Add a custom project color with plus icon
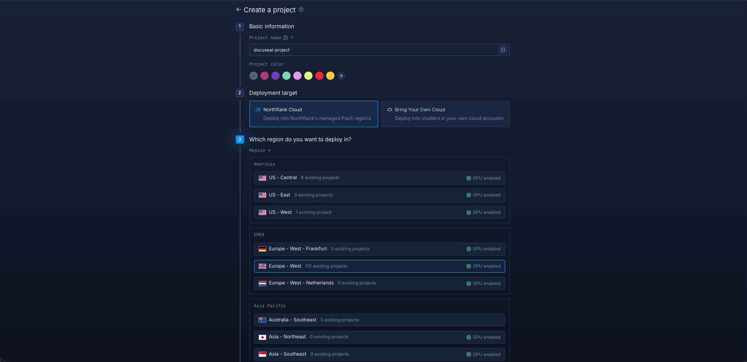The image size is (747, 362). click(x=341, y=76)
